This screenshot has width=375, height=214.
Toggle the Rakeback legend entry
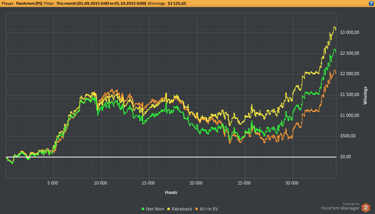pos(179,209)
